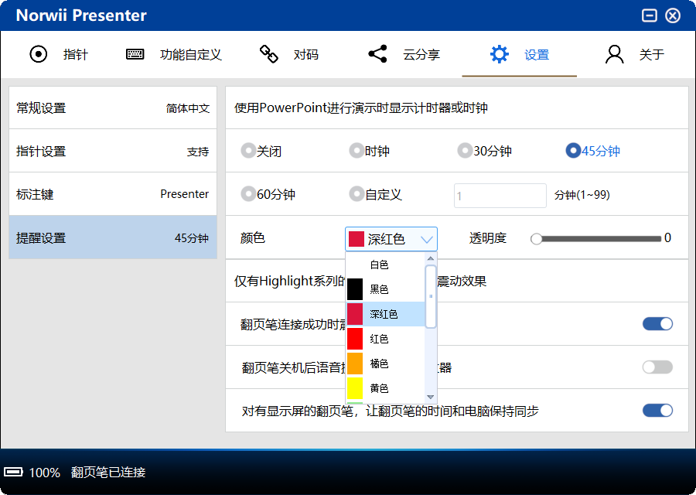Click the scroll-down arrow of color list
The height and width of the screenshot is (495, 696).
pos(431,398)
